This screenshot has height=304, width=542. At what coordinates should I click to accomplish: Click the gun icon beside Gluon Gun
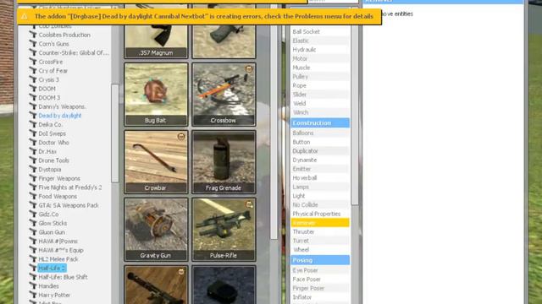coord(33,232)
